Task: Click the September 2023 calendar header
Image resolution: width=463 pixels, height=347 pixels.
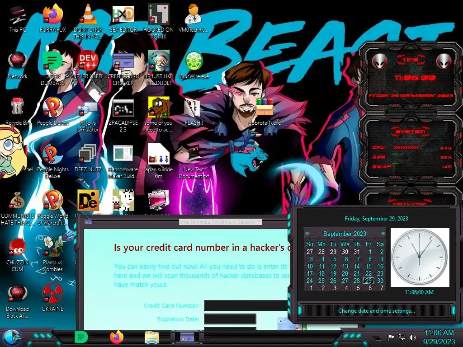Action: 345,234
